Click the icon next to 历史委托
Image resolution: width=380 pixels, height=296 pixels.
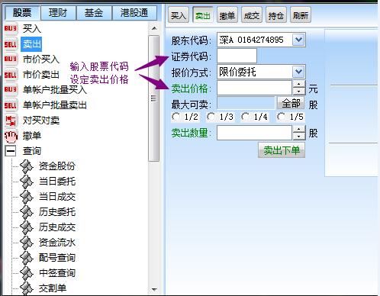[27, 212]
